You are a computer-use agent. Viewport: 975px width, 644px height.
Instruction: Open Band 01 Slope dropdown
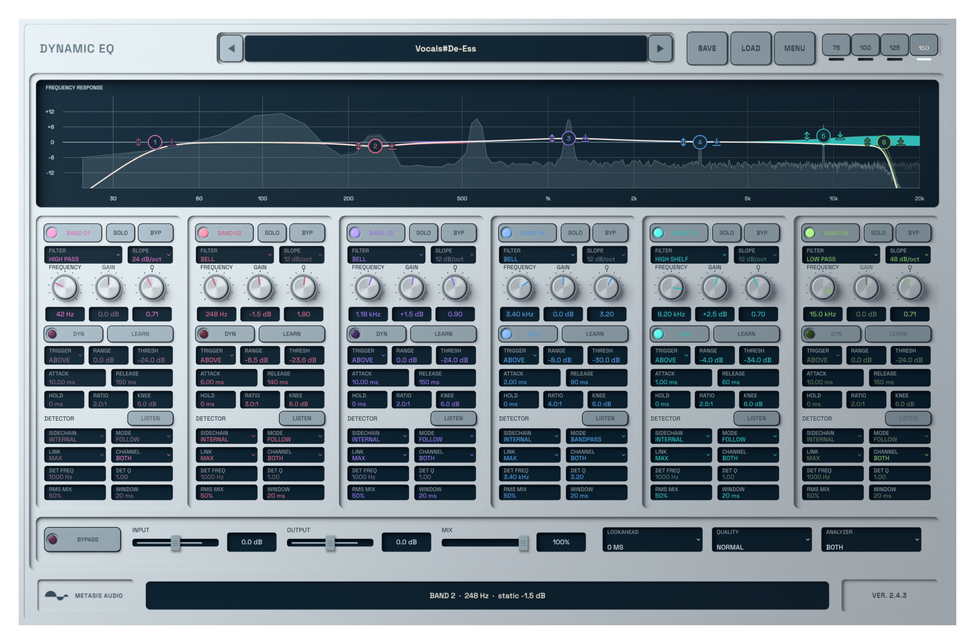pos(150,255)
